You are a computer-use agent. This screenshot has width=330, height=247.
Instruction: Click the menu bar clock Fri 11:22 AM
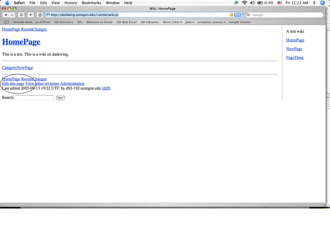pyautogui.click(x=297, y=3)
